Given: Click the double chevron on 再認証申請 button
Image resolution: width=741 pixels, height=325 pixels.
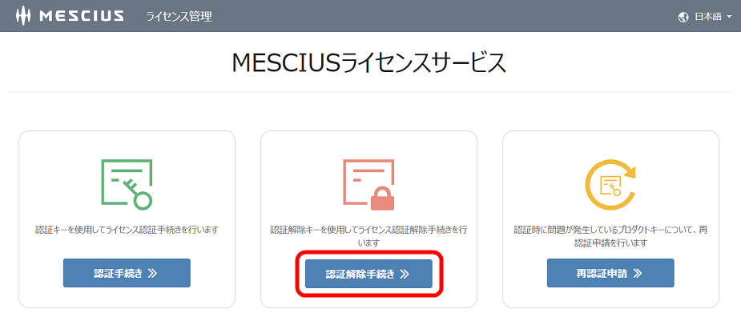Looking at the screenshot, I should coord(638,273).
